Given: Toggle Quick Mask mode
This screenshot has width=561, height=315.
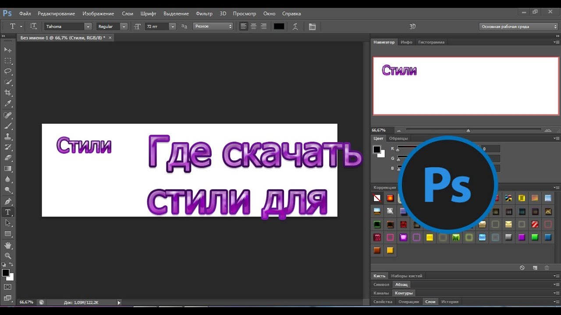Looking at the screenshot, I should pos(8,287).
